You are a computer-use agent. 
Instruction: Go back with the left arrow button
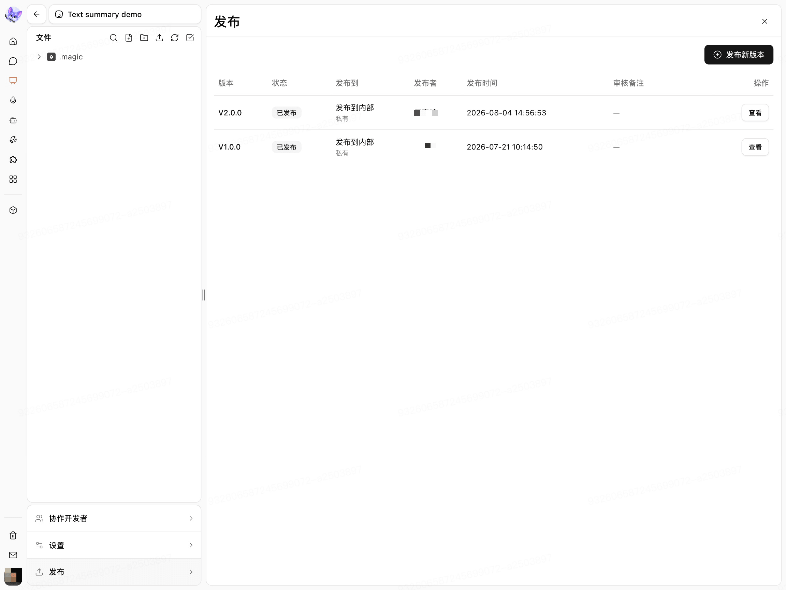point(37,14)
